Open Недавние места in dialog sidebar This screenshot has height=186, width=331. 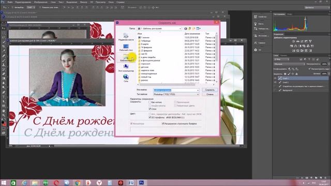coord(126,37)
